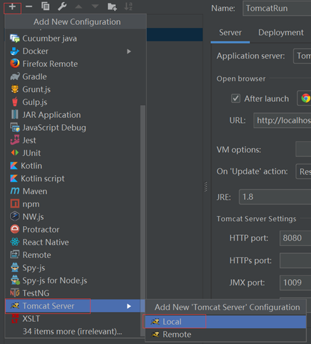
Task: Click the Copy Configuration icon
Action: [x=45, y=6]
